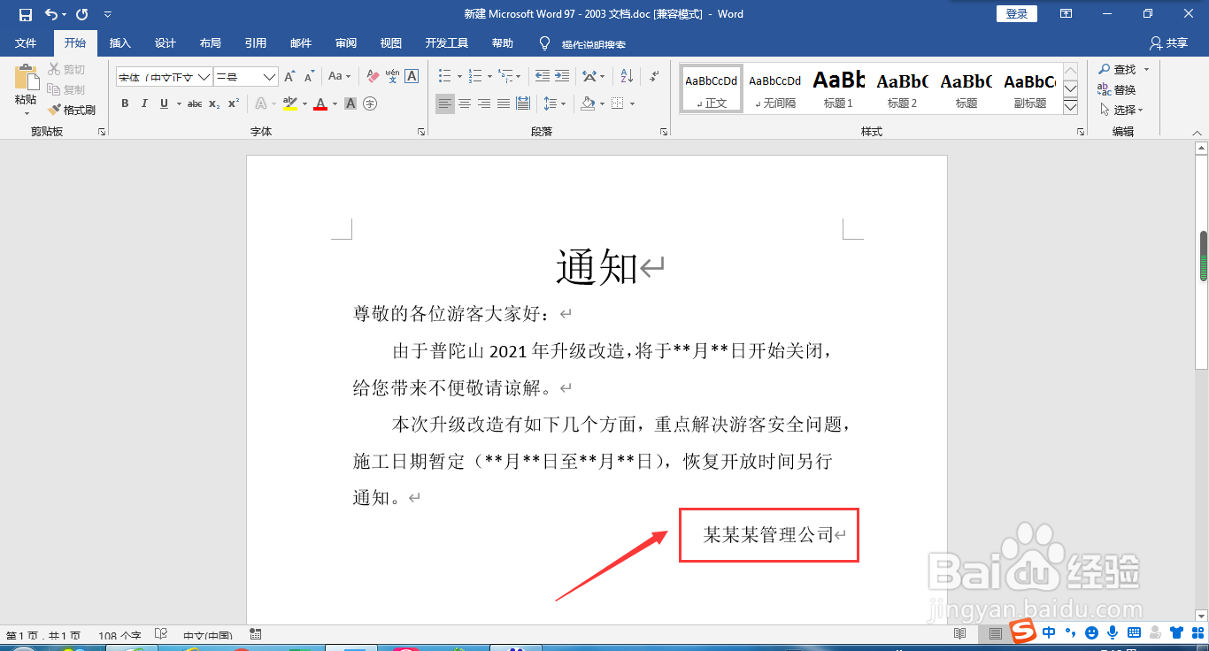1209x651 pixels.
Task: Apply italic to selected text
Action: click(144, 103)
